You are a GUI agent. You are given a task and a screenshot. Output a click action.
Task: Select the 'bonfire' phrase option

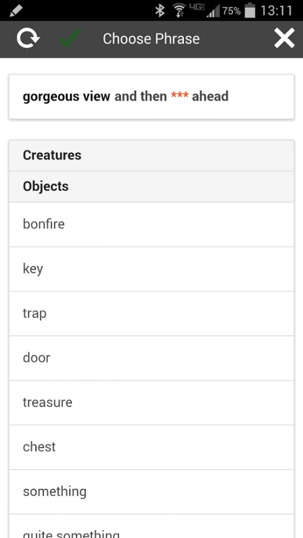coord(152,224)
